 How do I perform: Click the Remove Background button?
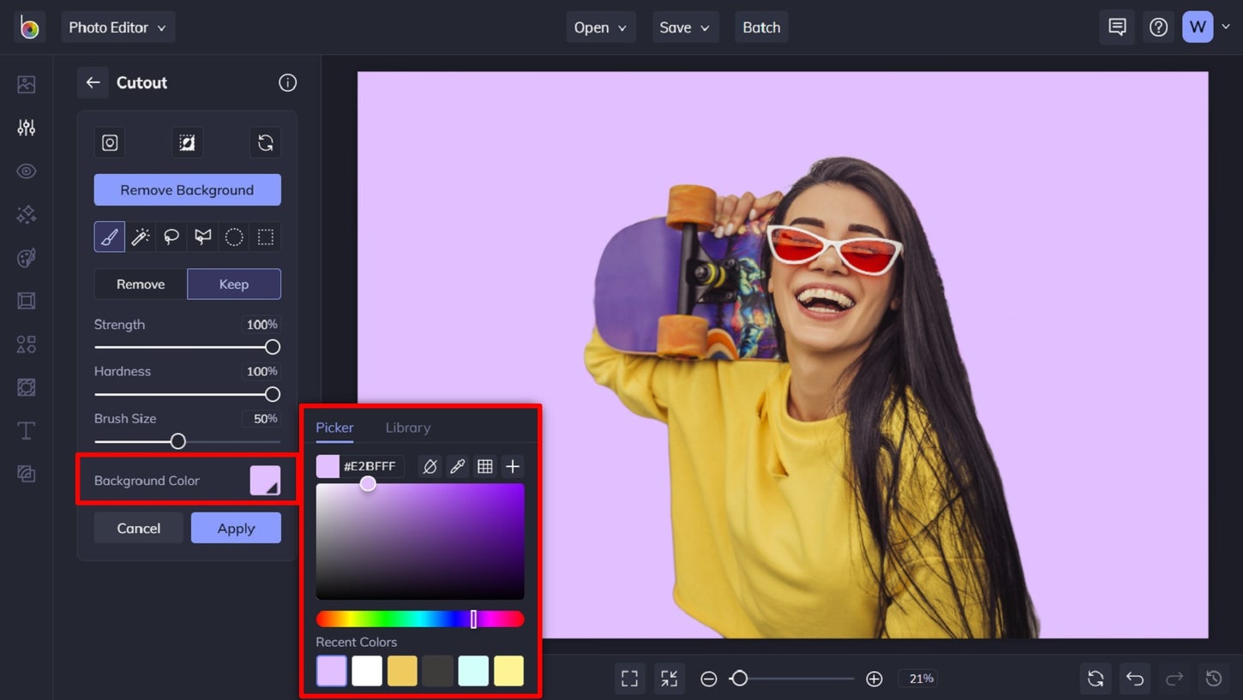[x=187, y=189]
